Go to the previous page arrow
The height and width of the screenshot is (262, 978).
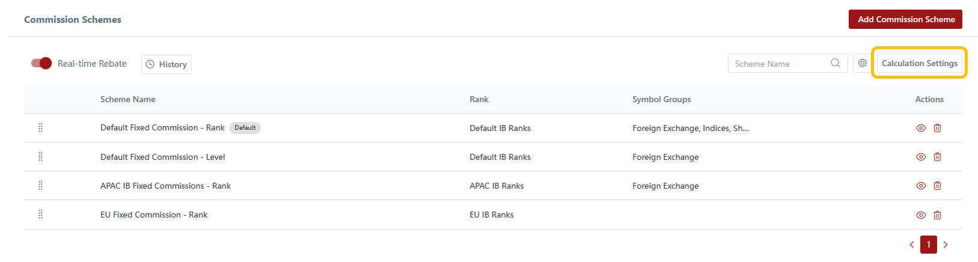[x=912, y=245]
